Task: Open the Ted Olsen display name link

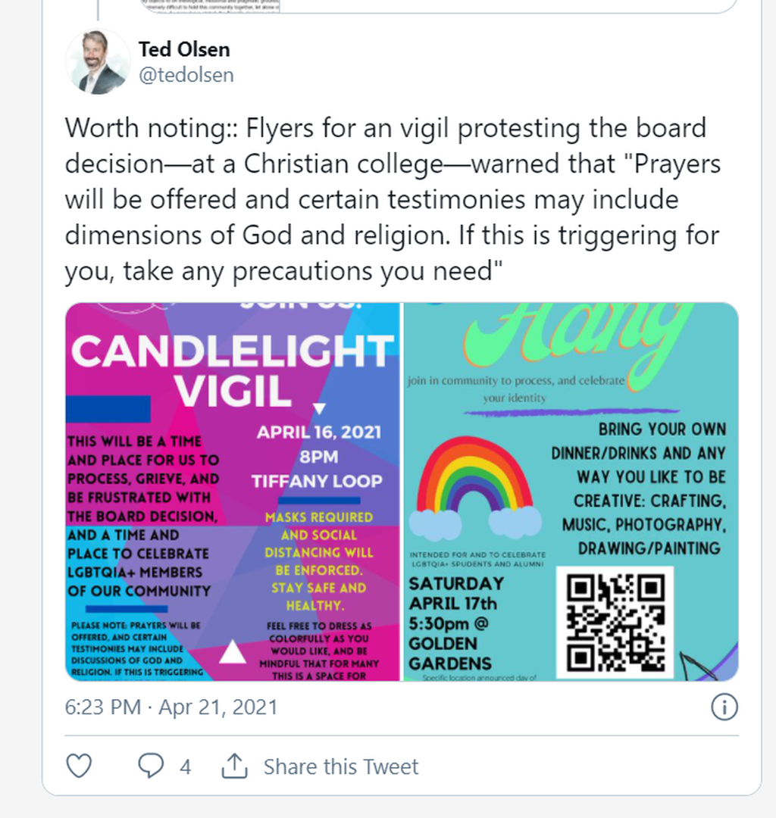Action: pos(184,51)
